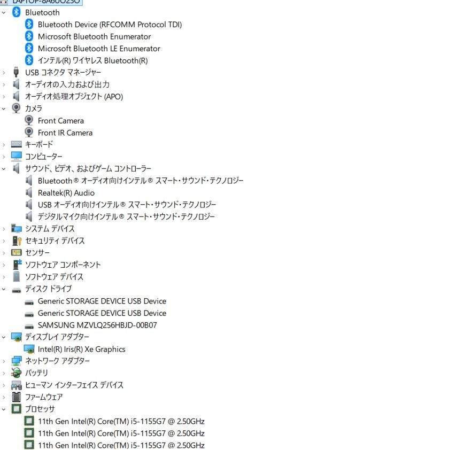Select first Generic STORAGE DEVICE USB Device
Viewport: 471px width, 450px height.
[102, 301]
